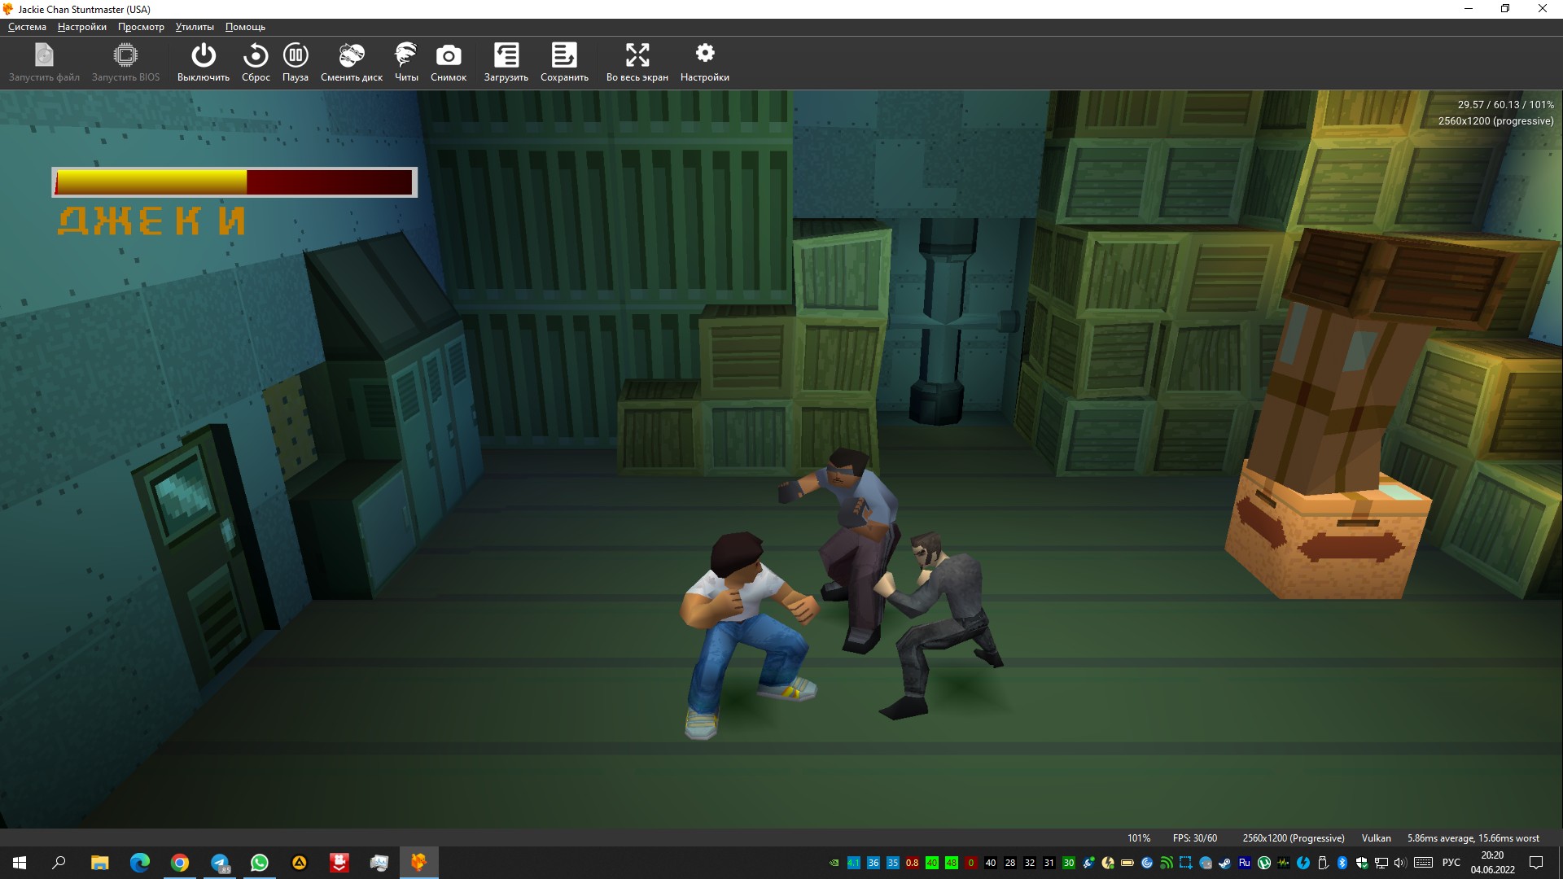Open the Просмотр menu
The image size is (1563, 879).
141,27
